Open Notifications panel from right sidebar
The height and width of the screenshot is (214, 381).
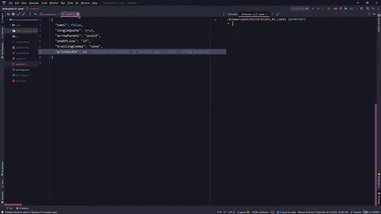(379, 181)
